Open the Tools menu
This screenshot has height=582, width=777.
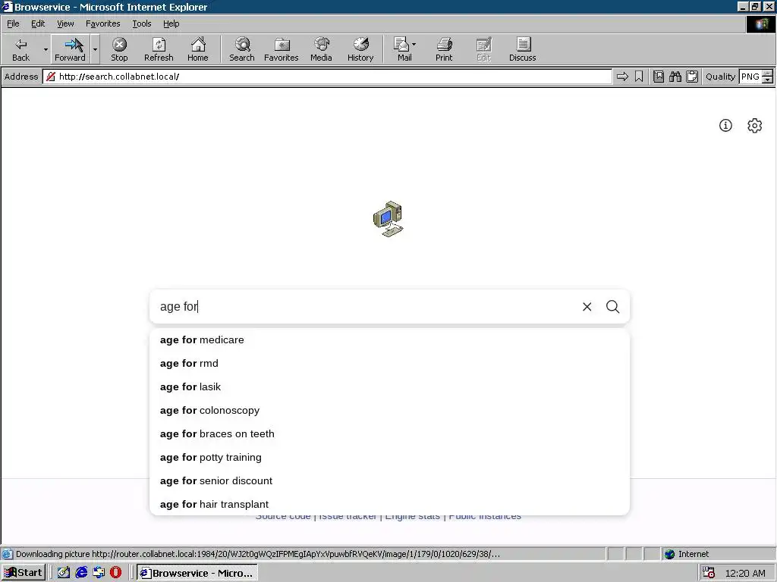tap(141, 23)
